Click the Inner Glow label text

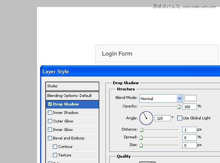63,129
